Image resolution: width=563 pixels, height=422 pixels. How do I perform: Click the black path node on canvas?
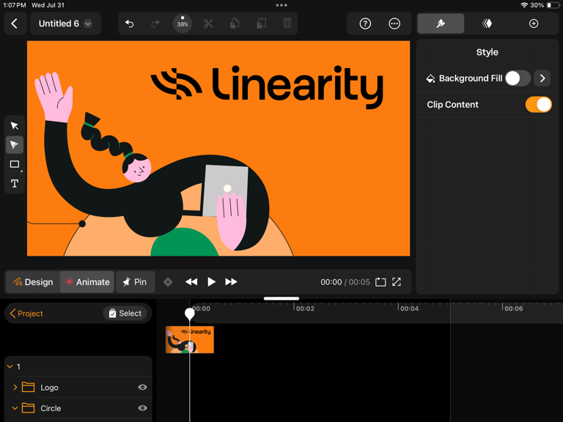[82, 224]
